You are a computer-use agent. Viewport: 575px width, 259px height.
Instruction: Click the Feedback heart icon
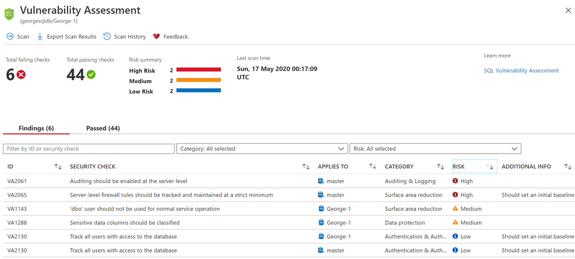point(157,37)
